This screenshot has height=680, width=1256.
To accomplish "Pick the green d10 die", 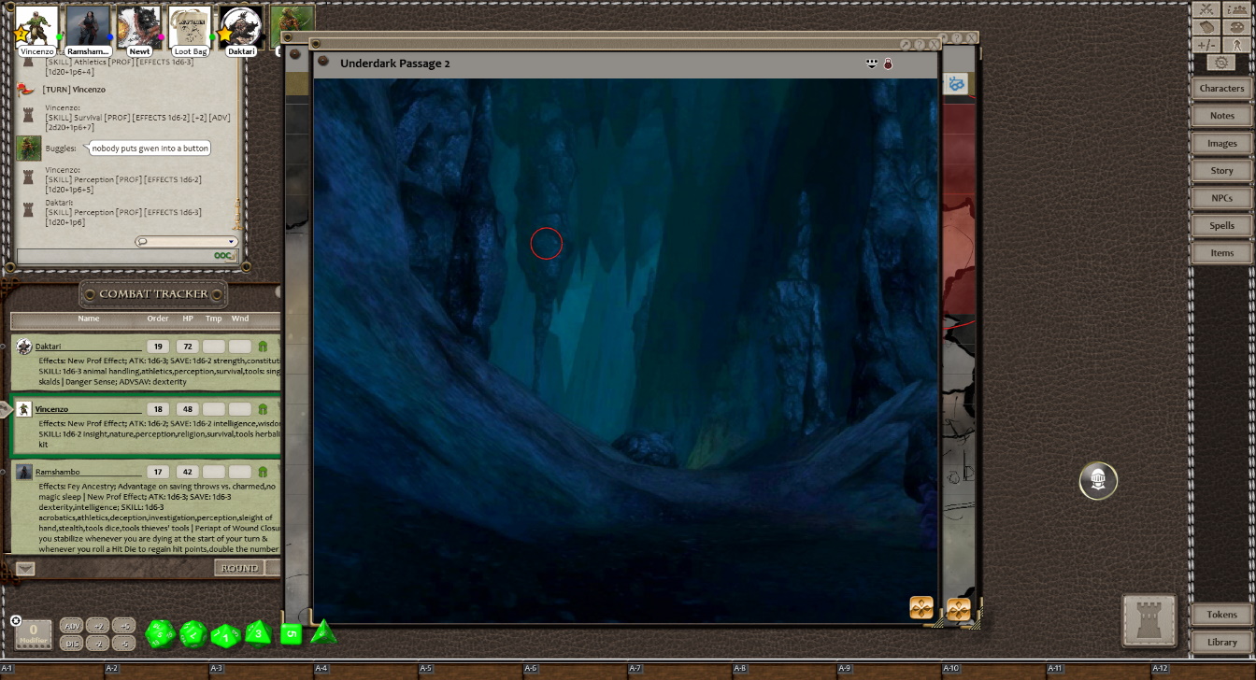I will click(226, 636).
